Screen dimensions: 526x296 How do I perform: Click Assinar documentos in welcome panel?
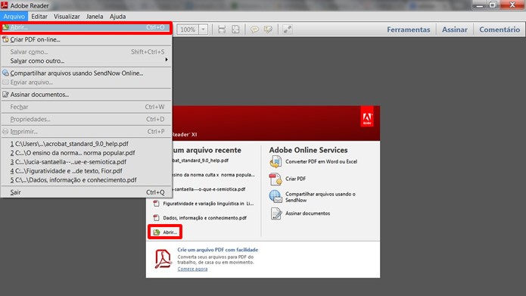coord(307,213)
